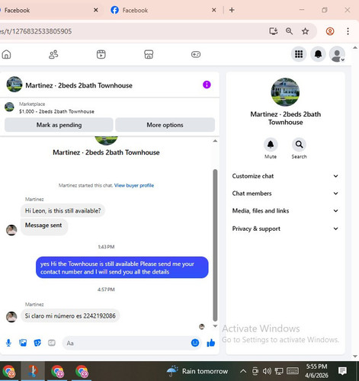Switch to the first Facebook tab
359x381 pixels.
[x=47, y=10]
